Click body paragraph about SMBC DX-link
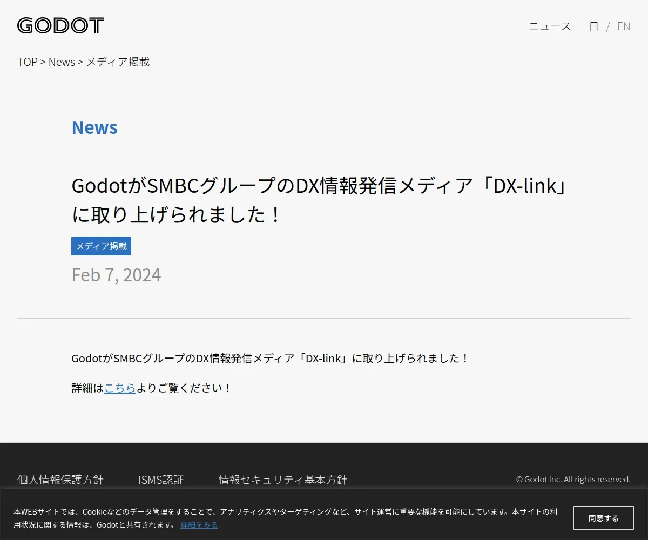The width and height of the screenshot is (648, 540). (271, 358)
